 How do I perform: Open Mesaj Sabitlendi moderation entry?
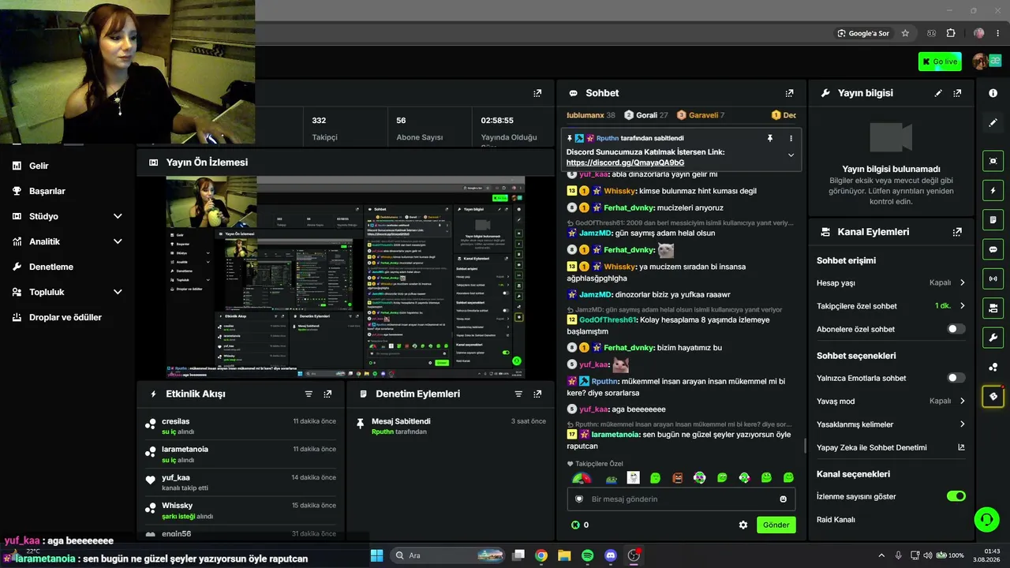(x=451, y=426)
